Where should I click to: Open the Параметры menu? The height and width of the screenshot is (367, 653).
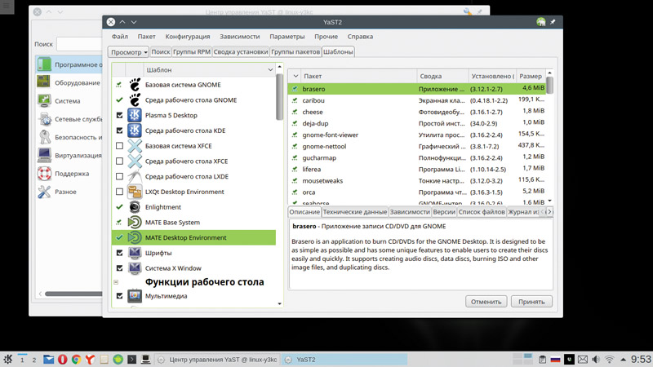pos(287,37)
